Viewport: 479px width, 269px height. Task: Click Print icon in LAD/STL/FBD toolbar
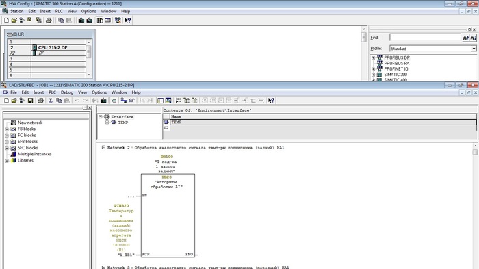40,100
